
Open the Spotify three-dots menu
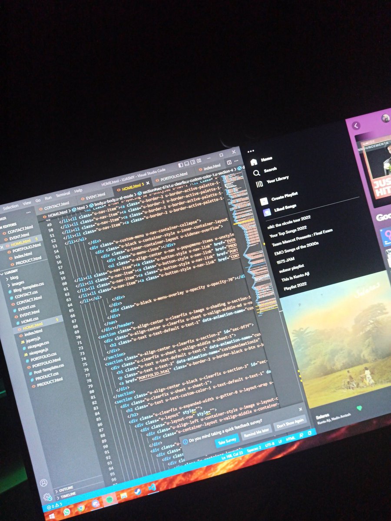[250, 151]
